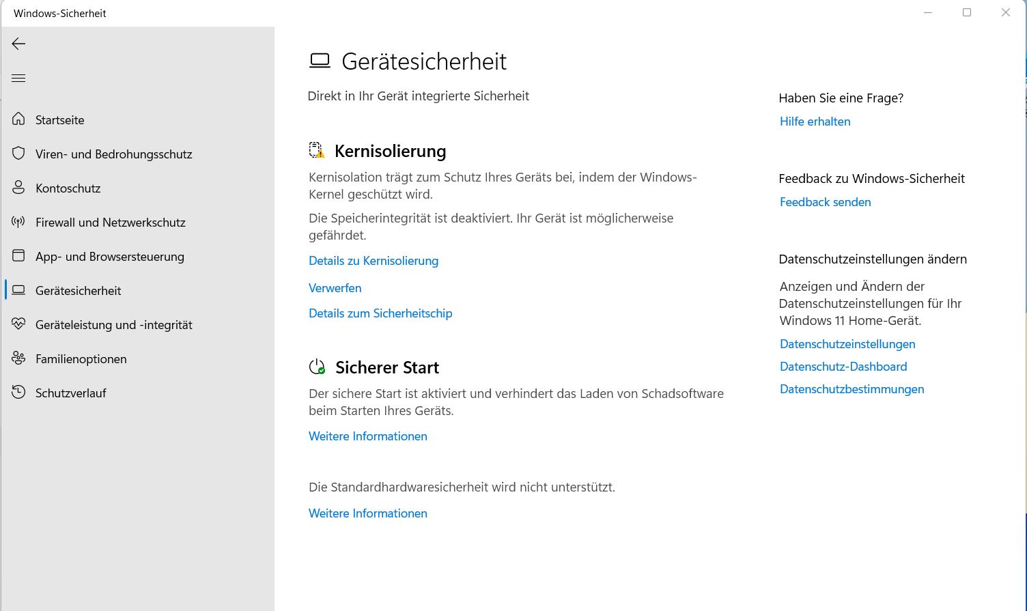1027x611 pixels.
Task: Click the Geräteleistung heart icon
Action: click(x=18, y=324)
